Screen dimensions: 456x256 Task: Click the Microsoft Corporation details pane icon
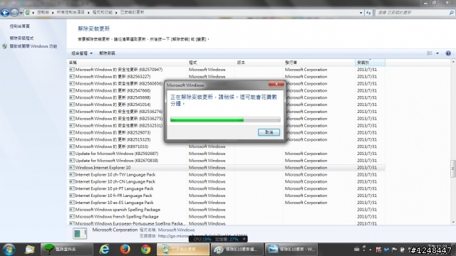click(80, 233)
